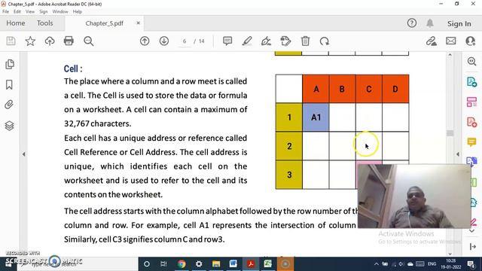Click the Rotate icon in toolbar

click(x=325, y=41)
